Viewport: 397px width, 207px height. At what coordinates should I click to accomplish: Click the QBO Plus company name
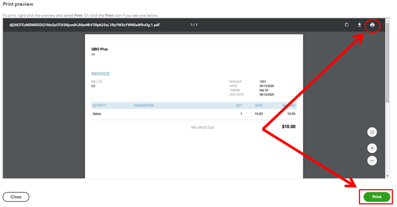click(x=99, y=49)
